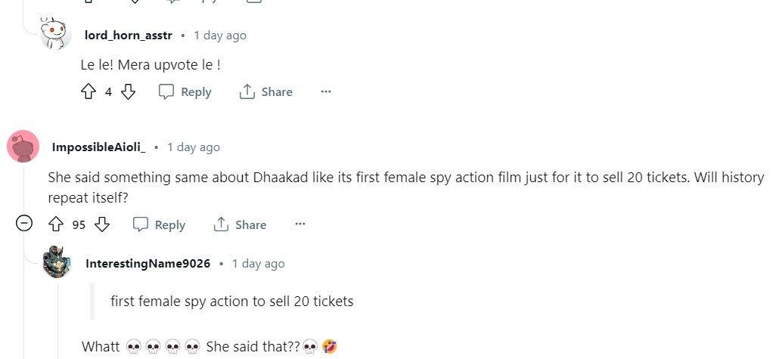Open more options on ImpossibleAioli_'s comment
This screenshot has width=776, height=359.
pyautogui.click(x=300, y=224)
